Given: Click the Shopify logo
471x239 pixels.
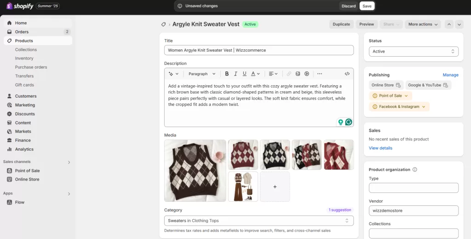Looking at the screenshot, I should (x=20, y=6).
